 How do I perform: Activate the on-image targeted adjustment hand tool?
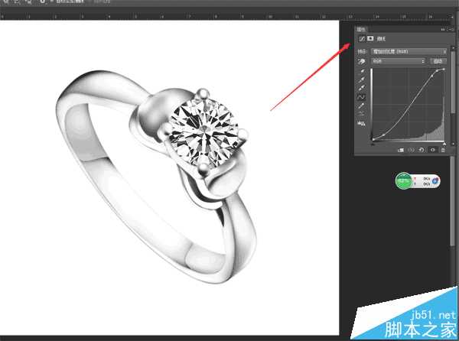pyautogui.click(x=362, y=61)
